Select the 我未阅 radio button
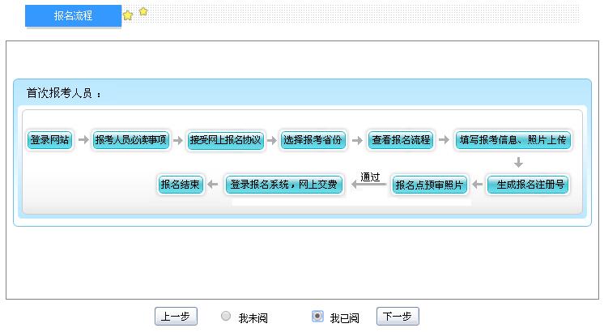The width and height of the screenshot is (604, 332). click(226, 317)
